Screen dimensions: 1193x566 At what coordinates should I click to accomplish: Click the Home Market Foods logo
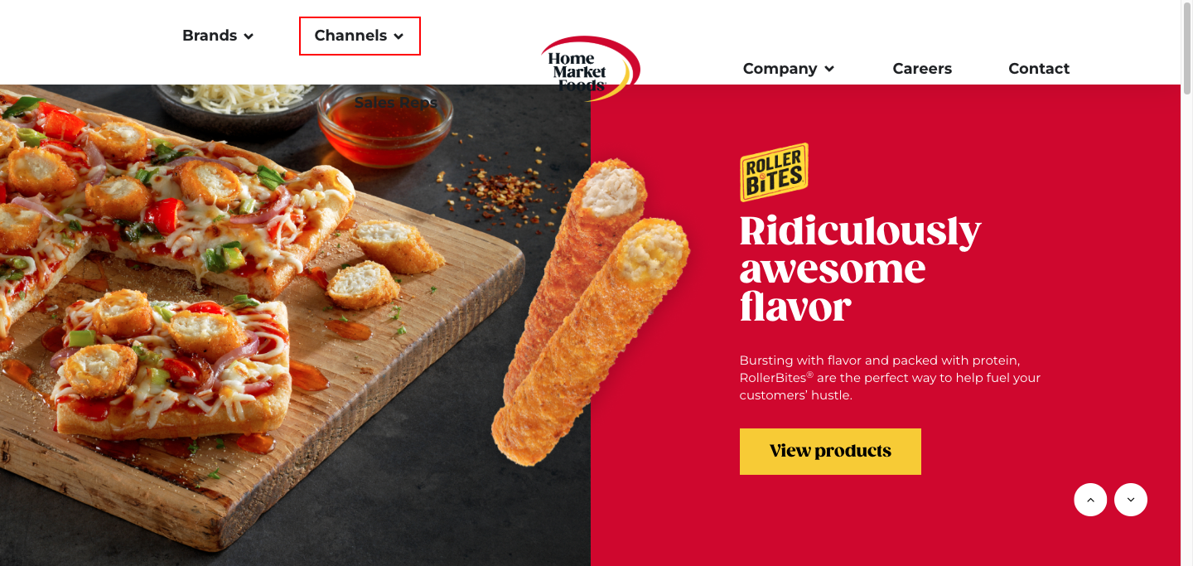[x=590, y=68]
